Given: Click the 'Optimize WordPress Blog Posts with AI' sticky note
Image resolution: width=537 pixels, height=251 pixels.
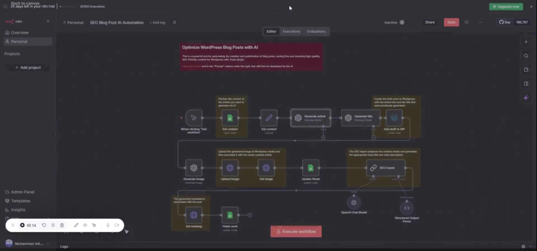Looking at the screenshot, I should click(x=251, y=57).
